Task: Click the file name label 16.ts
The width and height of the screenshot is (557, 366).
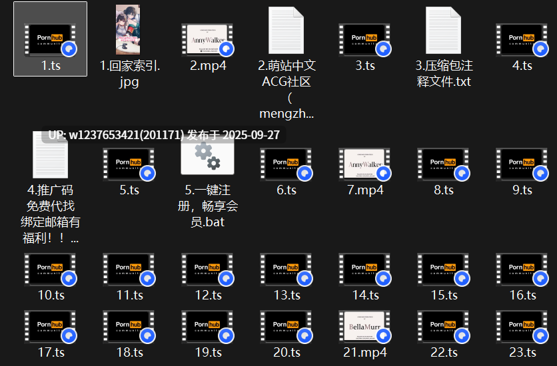Action: [523, 295]
